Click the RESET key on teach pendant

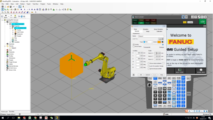155,89
